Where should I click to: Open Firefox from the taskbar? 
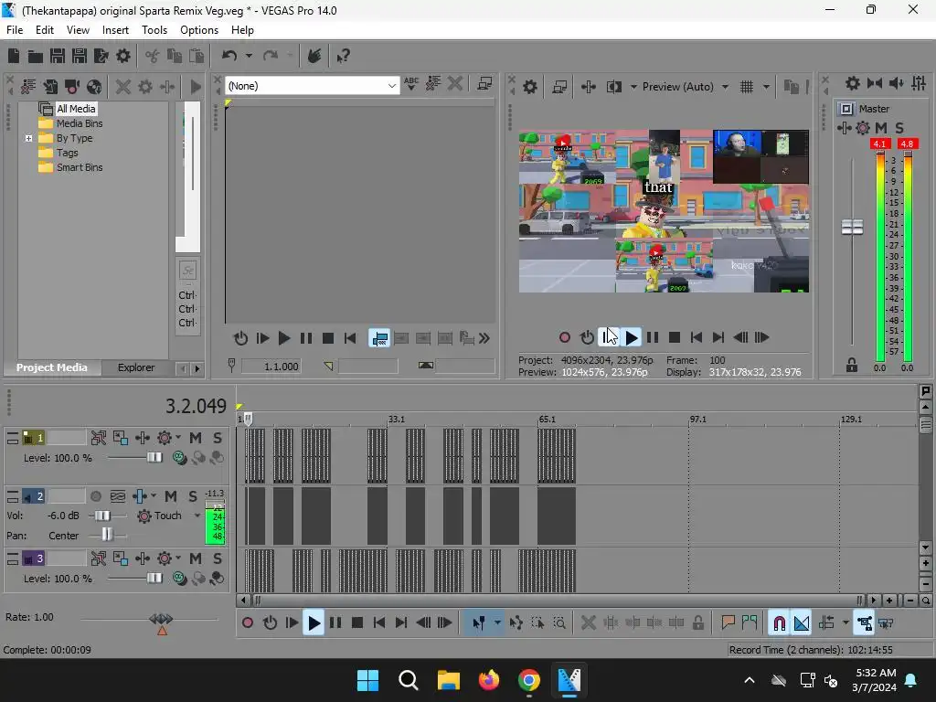coord(489,680)
